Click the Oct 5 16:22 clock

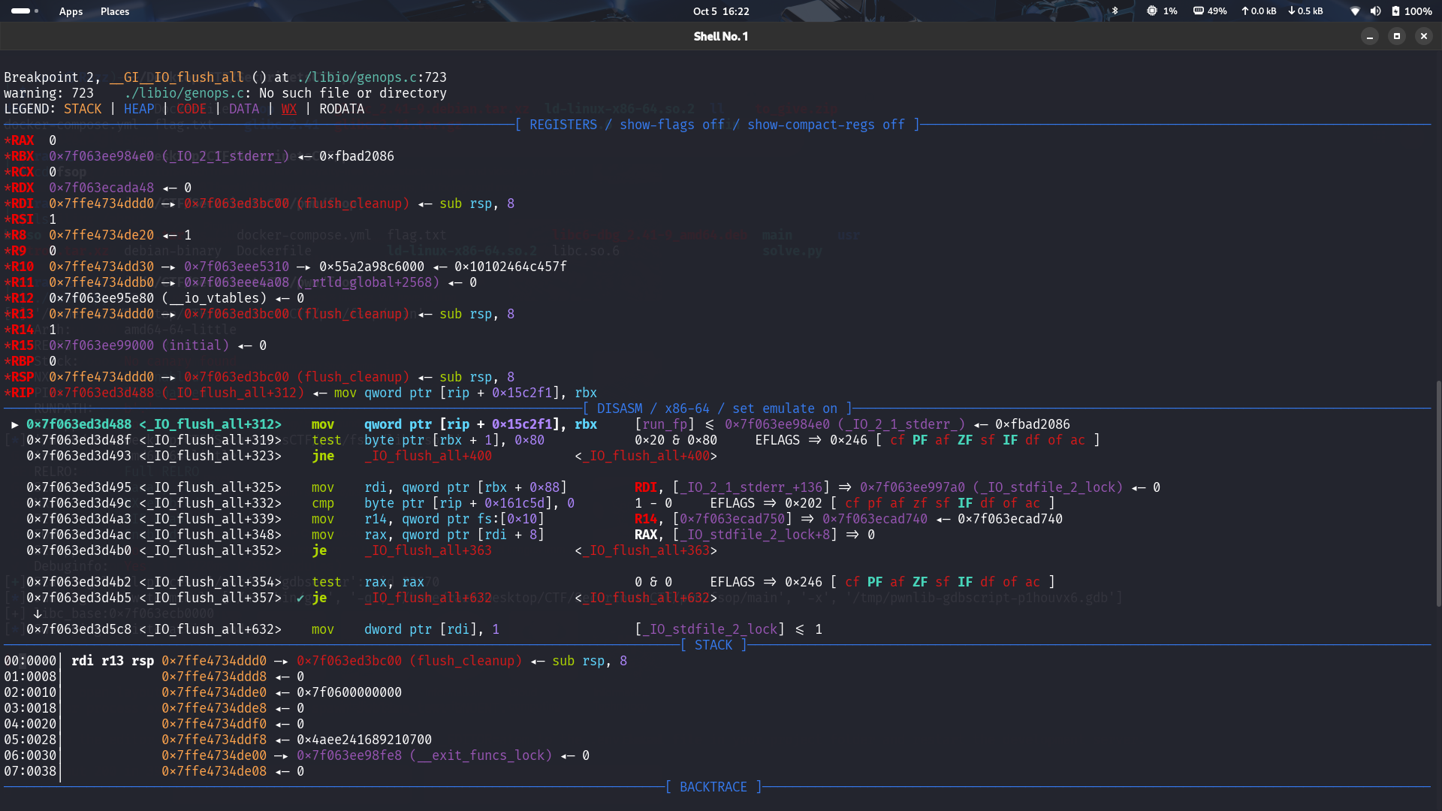tap(720, 11)
